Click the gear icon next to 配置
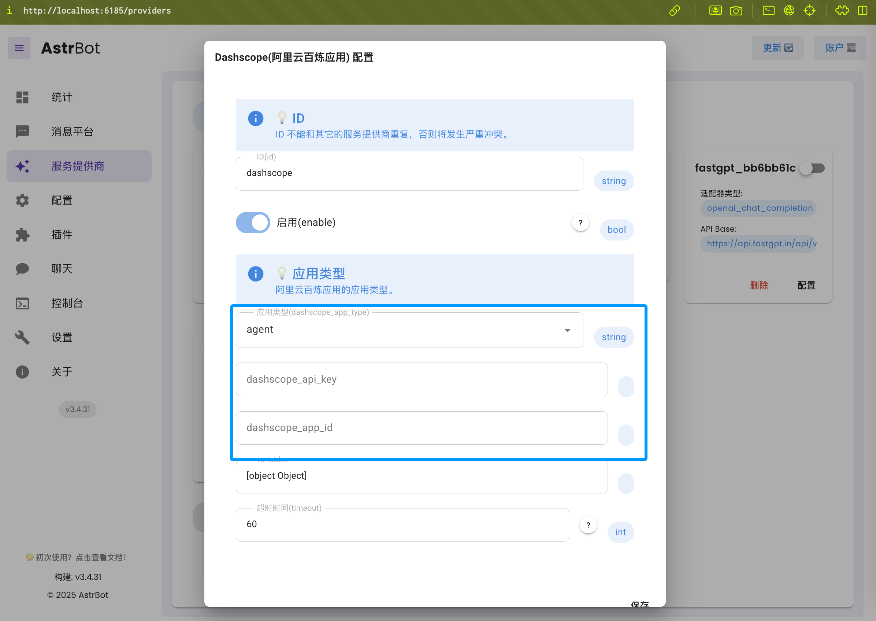The height and width of the screenshot is (621, 876). pos(22,201)
